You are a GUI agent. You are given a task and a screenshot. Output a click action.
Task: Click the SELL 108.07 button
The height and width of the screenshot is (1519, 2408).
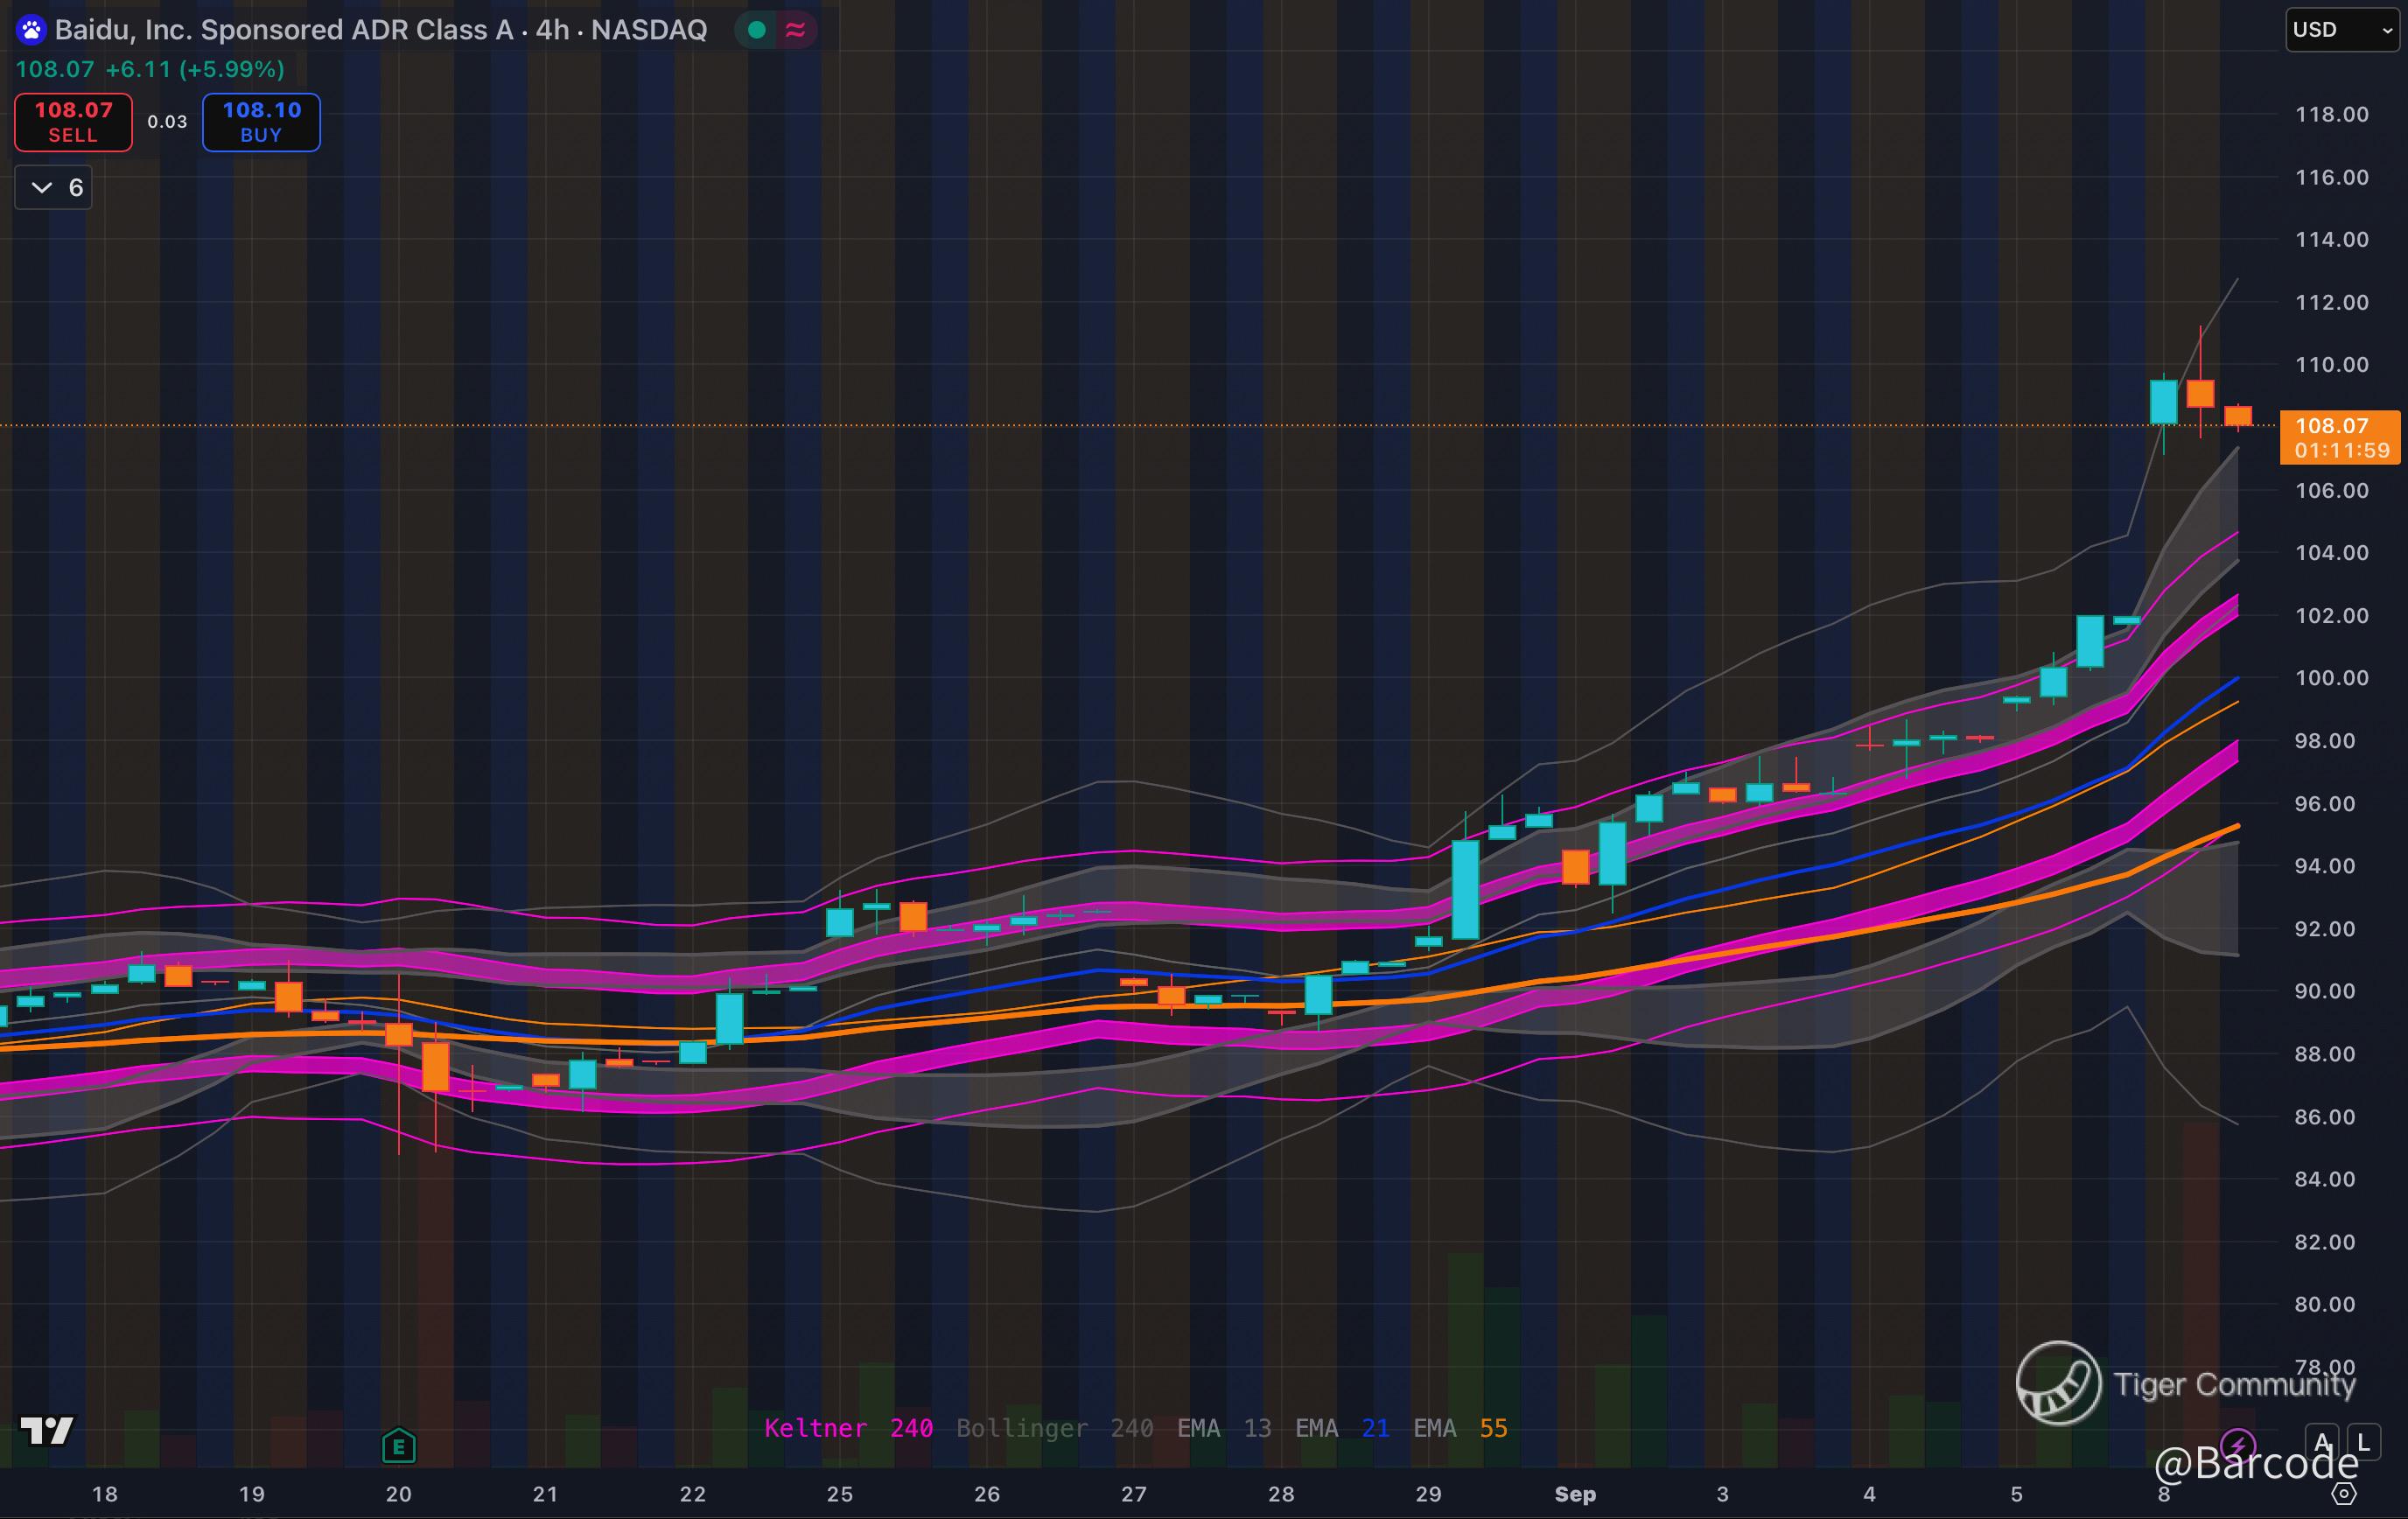coord(73,122)
